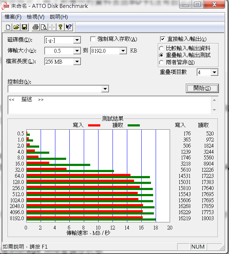Click the Open folder toolbar icon
Screen dimensions: 229x254
[x=17, y=27]
